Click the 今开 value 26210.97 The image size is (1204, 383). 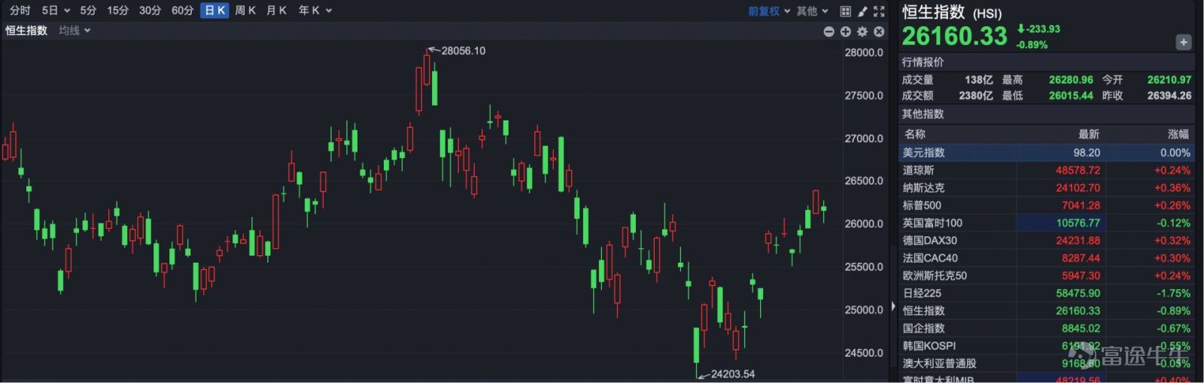pyautogui.click(x=1169, y=79)
